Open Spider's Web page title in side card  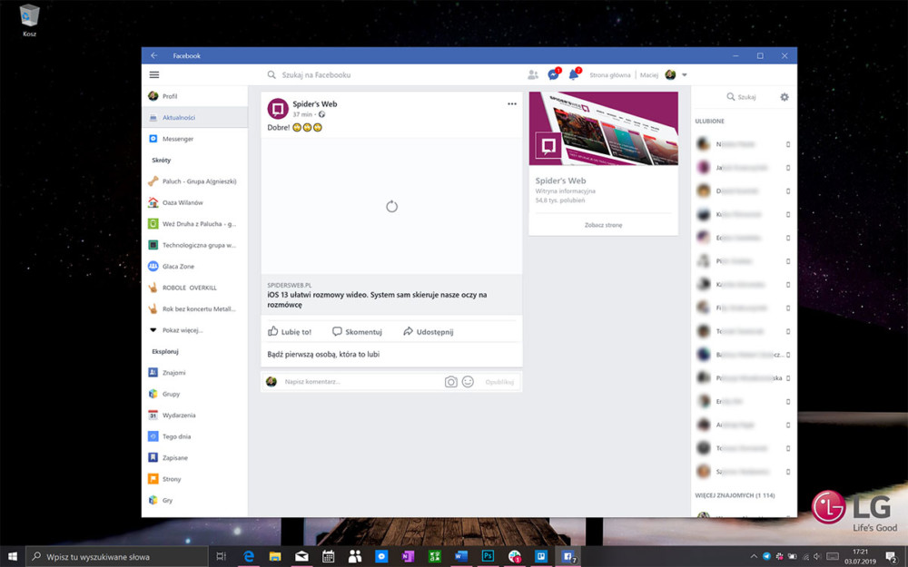[x=560, y=181]
